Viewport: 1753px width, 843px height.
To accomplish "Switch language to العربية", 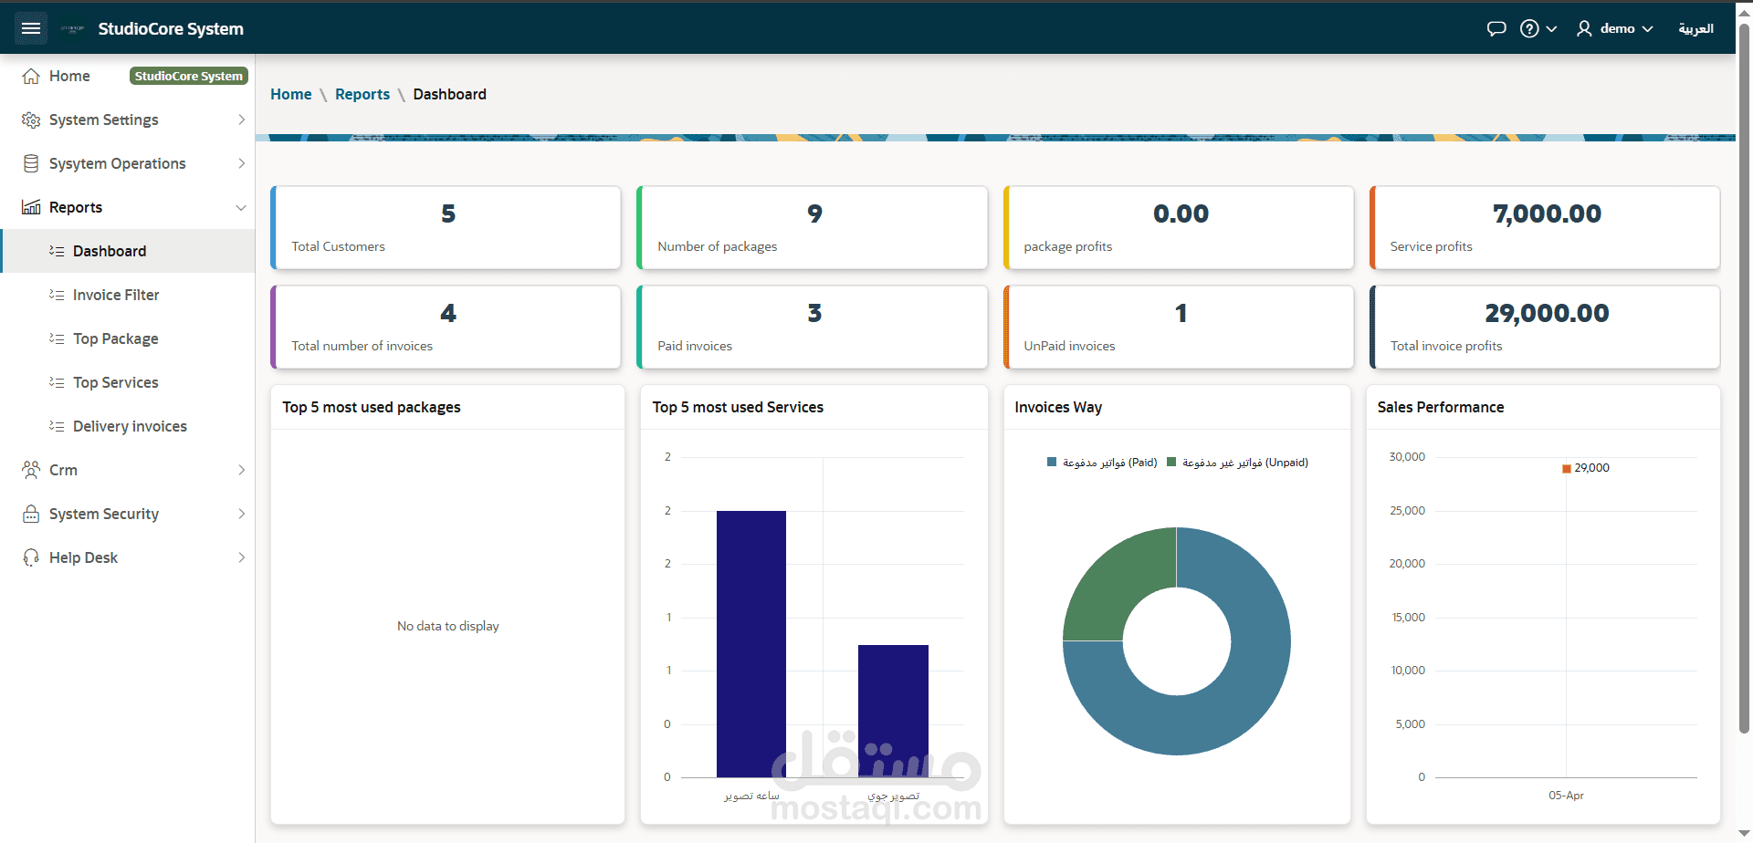I will click(x=1695, y=28).
